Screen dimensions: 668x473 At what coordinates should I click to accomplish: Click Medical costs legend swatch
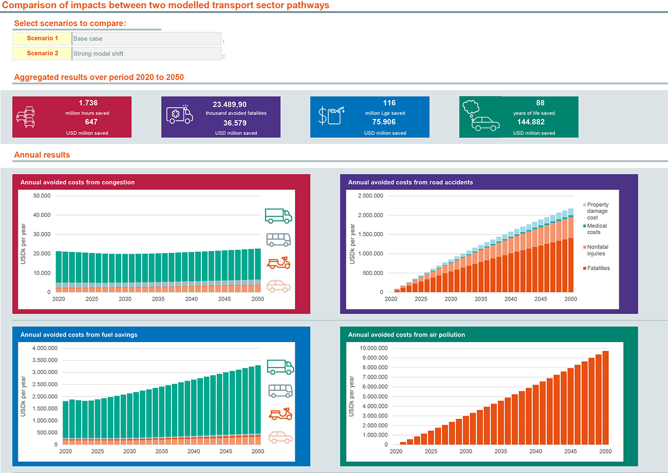pyautogui.click(x=584, y=226)
